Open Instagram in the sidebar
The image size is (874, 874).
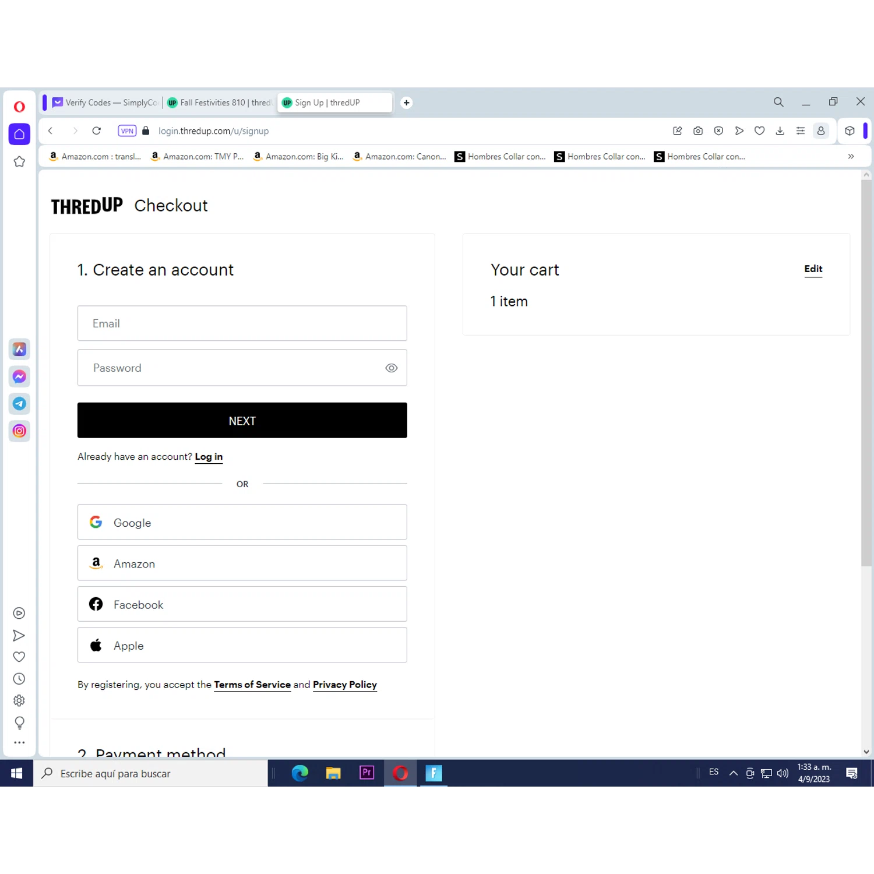[x=19, y=431]
